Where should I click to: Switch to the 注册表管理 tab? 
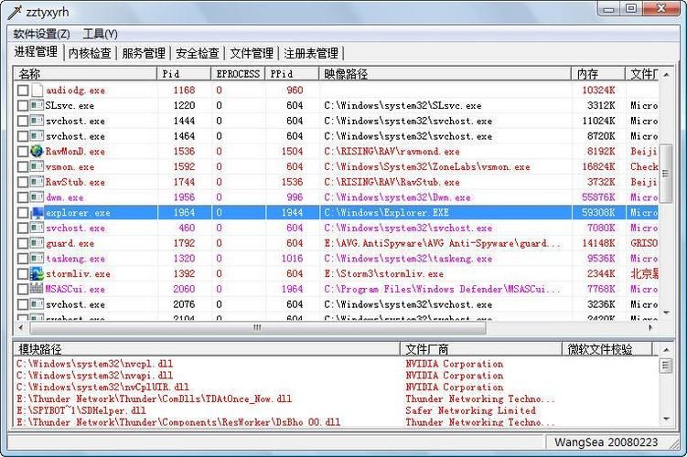(311, 53)
